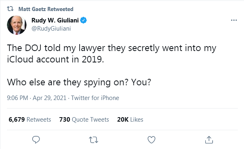Open the three-dot more options menu
Image resolution: width=244 pixels, height=149 pixels.
click(x=234, y=20)
